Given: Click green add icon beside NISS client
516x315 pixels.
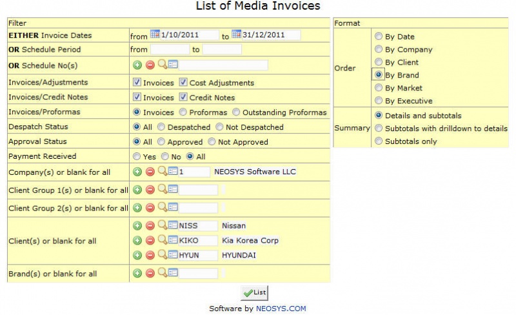Looking at the screenshot, I should point(137,226).
